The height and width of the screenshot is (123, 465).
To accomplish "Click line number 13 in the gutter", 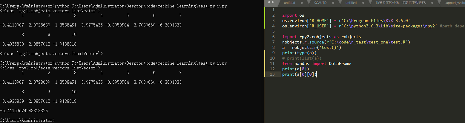I will pyautogui.click(x=272, y=74).
